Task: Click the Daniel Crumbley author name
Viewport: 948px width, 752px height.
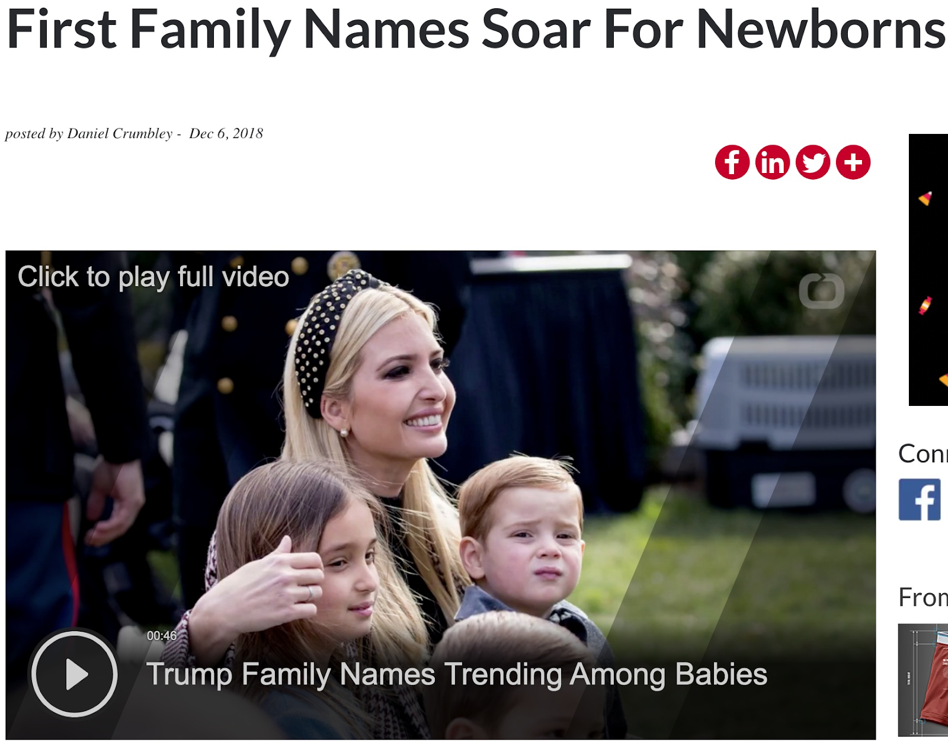Action: click(120, 133)
